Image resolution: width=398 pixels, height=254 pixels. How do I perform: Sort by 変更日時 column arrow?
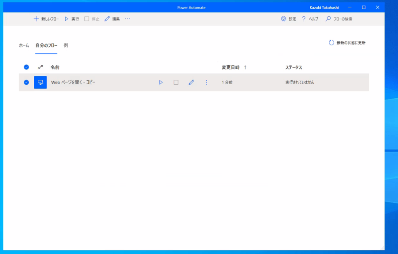[x=245, y=67]
